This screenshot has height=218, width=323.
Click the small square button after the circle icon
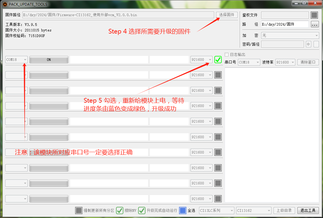(x=316, y=44)
